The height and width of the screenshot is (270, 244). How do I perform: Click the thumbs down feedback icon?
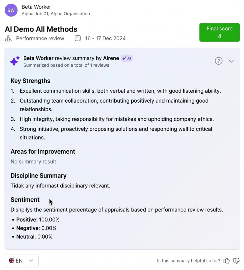coord(236,261)
